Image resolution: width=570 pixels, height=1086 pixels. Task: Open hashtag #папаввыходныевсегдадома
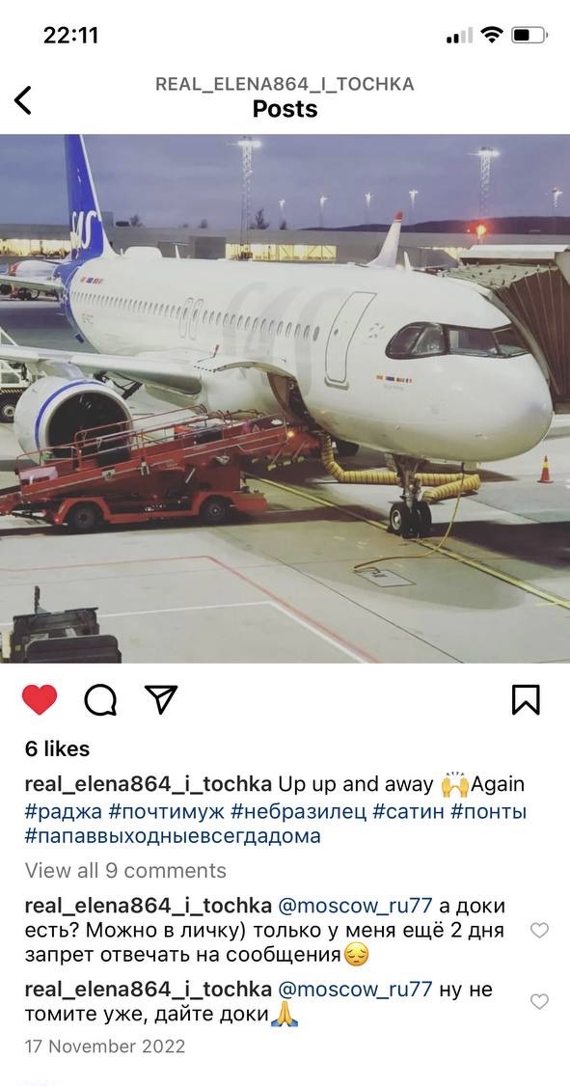[173, 836]
